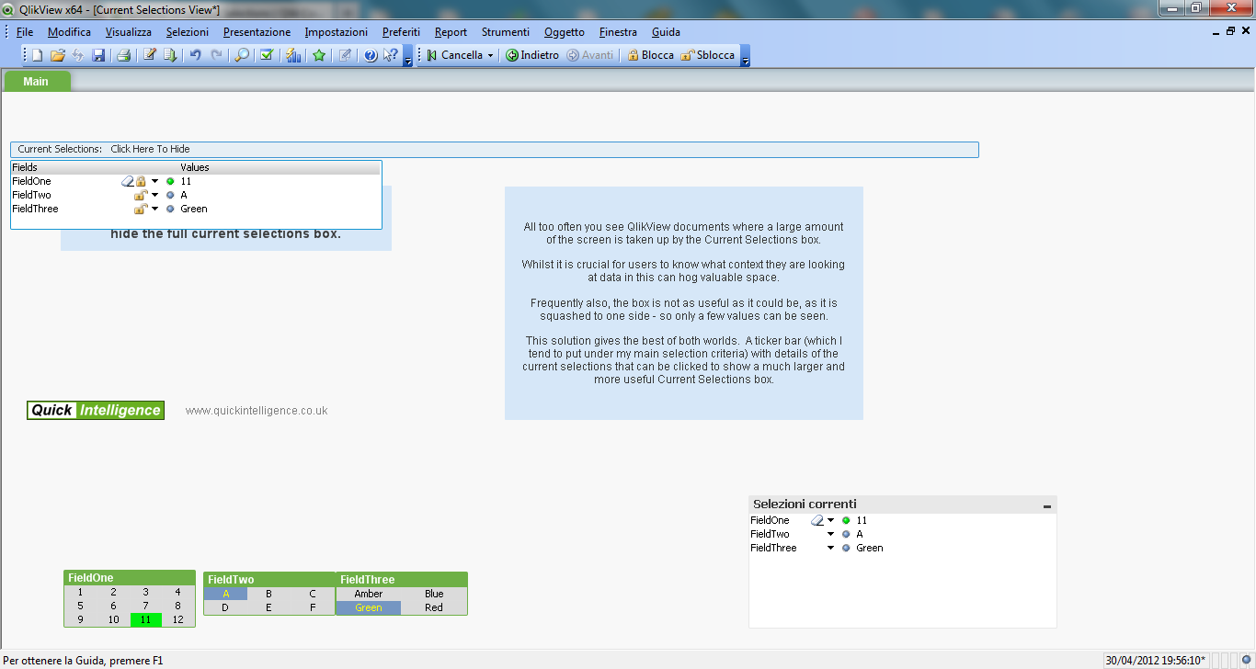Select Green in FieldThree list box

(x=369, y=607)
